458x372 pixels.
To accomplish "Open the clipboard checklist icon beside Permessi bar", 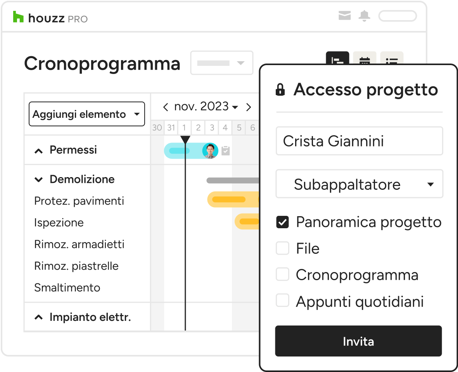I will click(225, 151).
